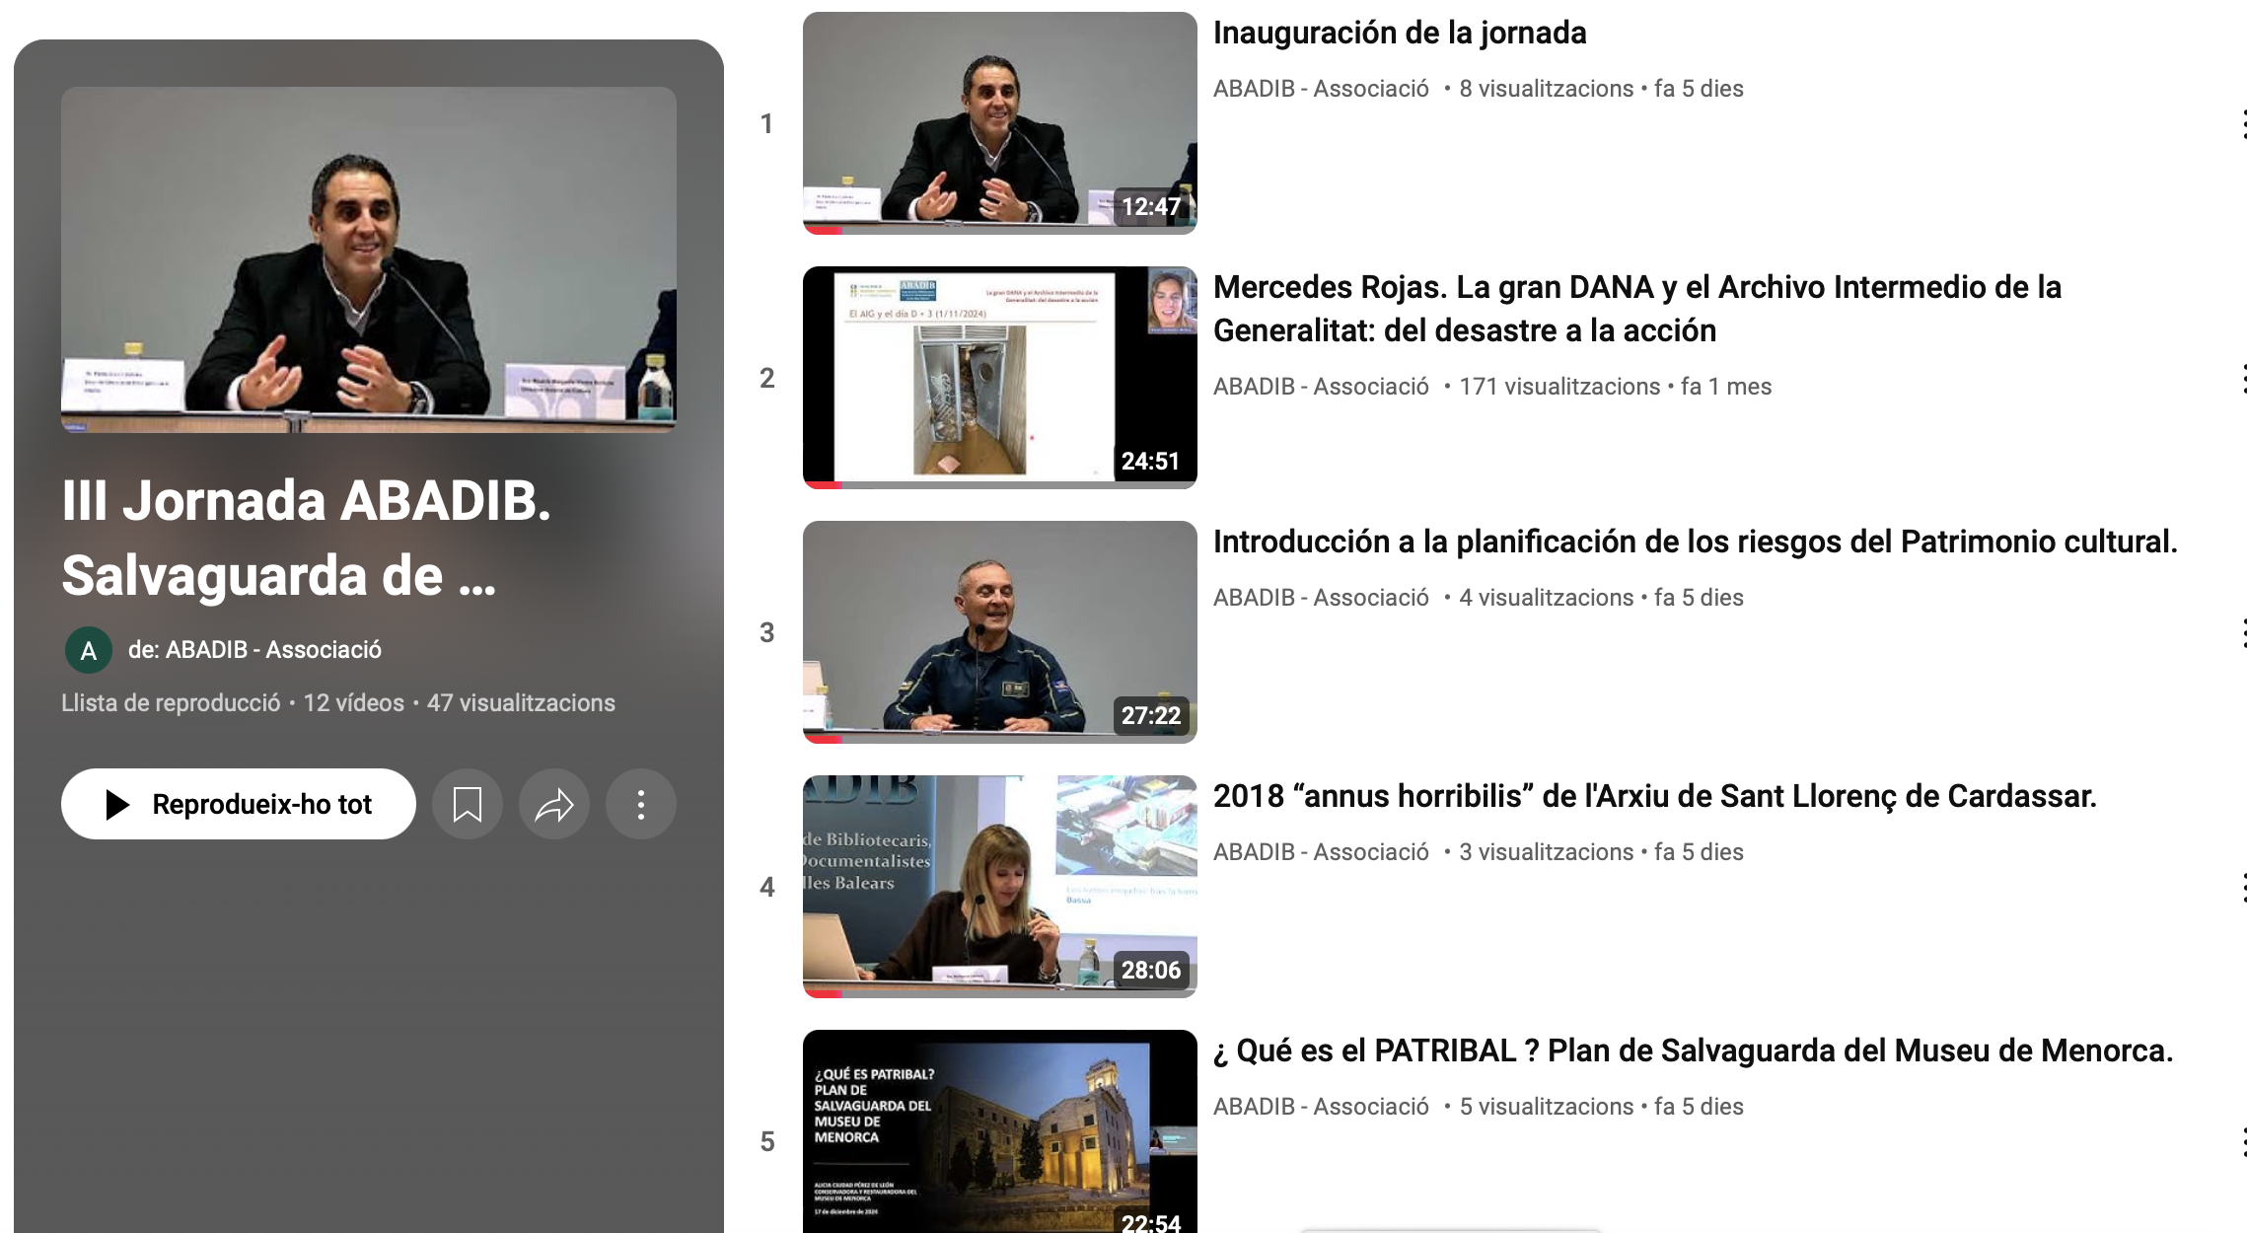2247x1233 pixels.
Task: Open playlist more-options three-dot menu
Action: coord(640,805)
